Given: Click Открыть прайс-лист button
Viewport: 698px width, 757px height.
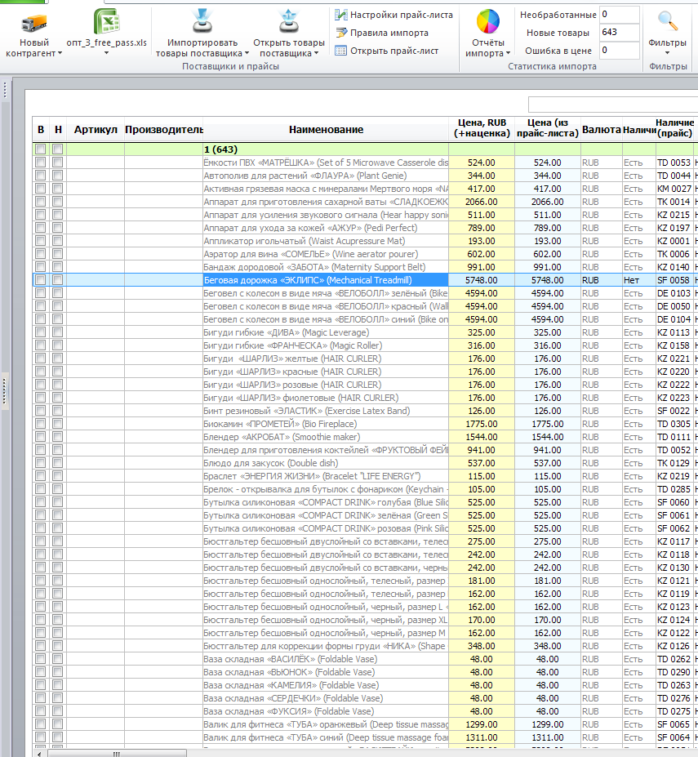Looking at the screenshot, I should pos(387,51).
